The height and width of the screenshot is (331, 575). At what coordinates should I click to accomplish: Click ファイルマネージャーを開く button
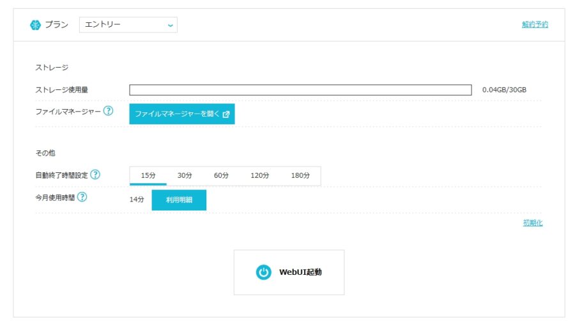click(x=182, y=114)
